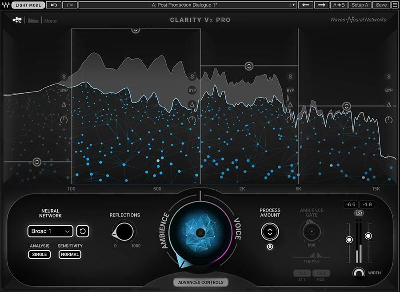Screen dimensions: 400x292
Task: Reset the neural network with circular arrow
Action: click(x=82, y=231)
